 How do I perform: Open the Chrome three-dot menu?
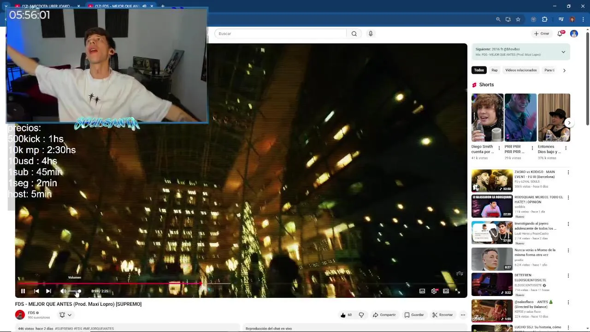pos(583,19)
